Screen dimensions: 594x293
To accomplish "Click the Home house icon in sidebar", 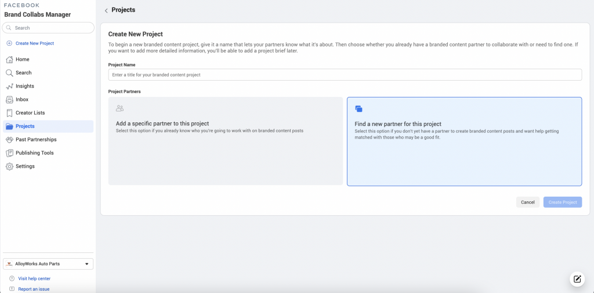I will 10,59.
